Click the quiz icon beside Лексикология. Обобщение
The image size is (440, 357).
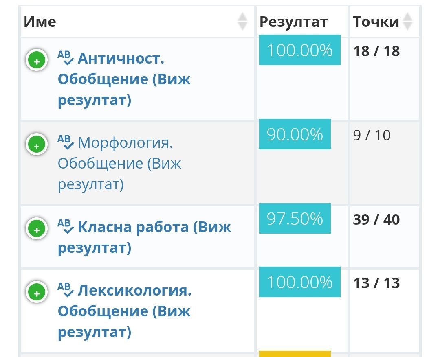pos(66,290)
